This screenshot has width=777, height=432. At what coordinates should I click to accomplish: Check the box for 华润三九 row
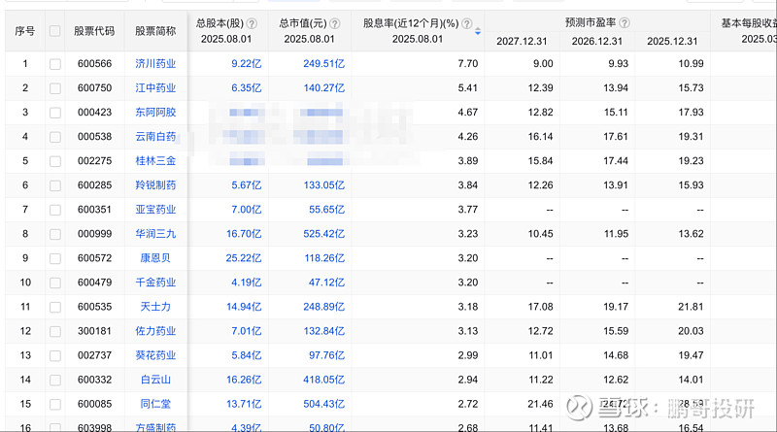click(x=55, y=234)
